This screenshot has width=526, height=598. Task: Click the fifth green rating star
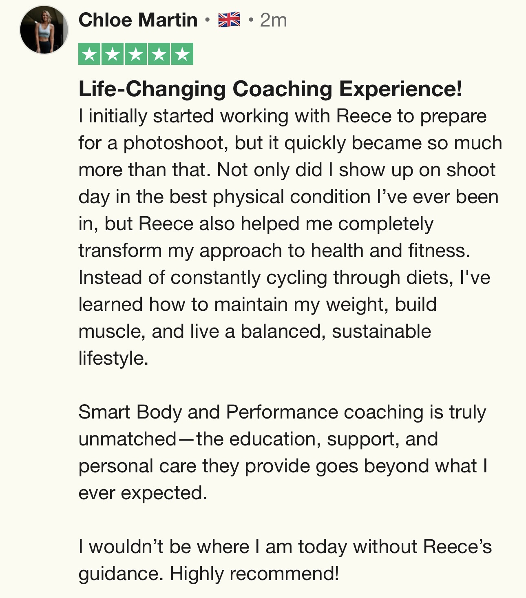coord(182,54)
